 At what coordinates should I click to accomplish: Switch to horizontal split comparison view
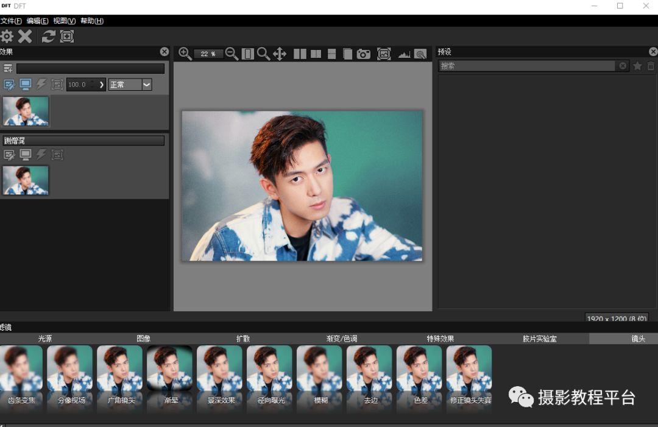(331, 54)
